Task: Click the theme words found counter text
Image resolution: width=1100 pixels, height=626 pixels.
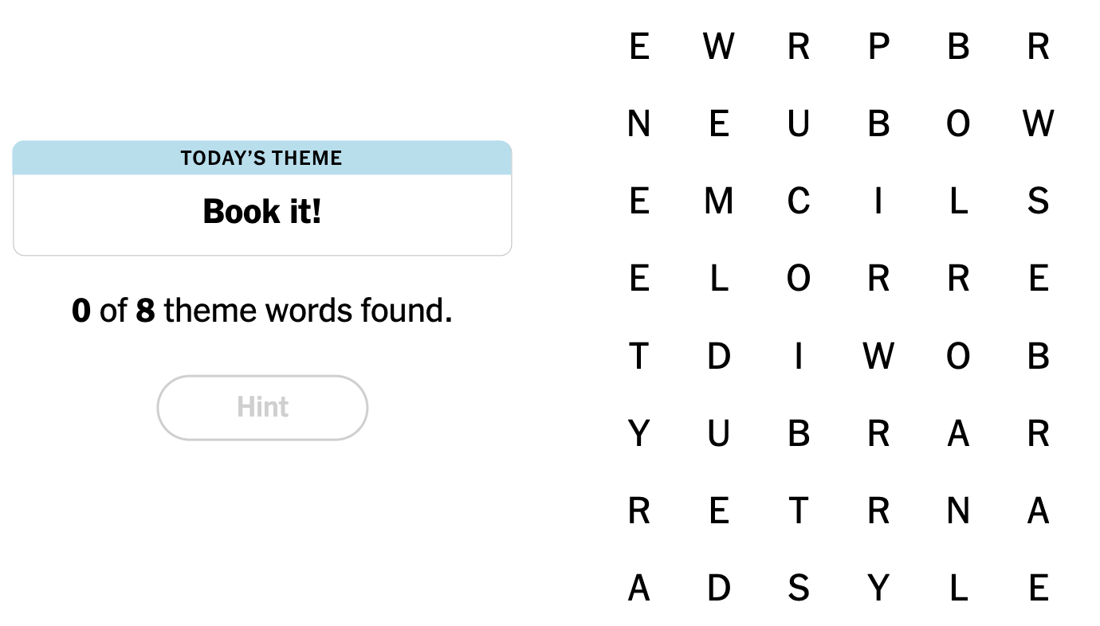Action: tap(262, 311)
